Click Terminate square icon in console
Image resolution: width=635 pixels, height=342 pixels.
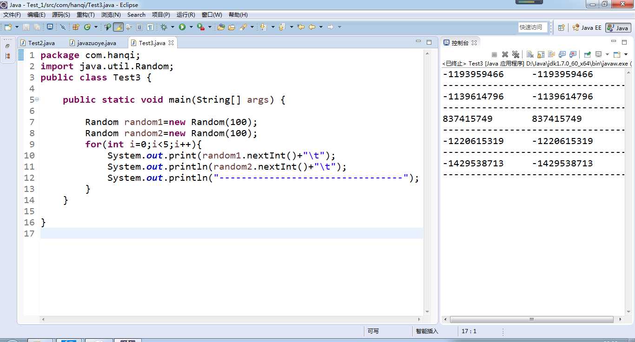pyautogui.click(x=494, y=54)
